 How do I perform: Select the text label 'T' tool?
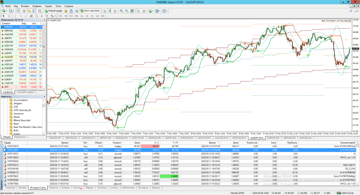47,16
